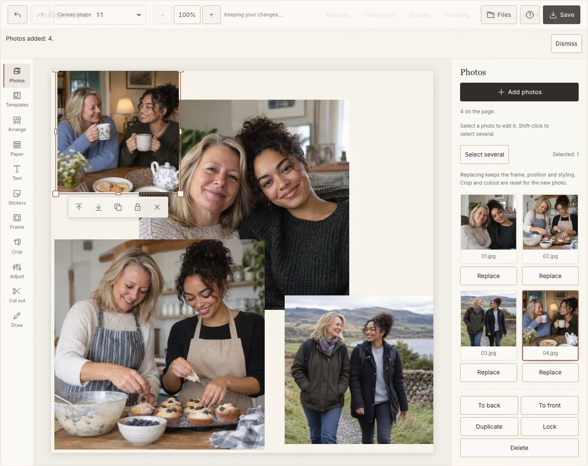Open the Adjust tool

point(17,271)
